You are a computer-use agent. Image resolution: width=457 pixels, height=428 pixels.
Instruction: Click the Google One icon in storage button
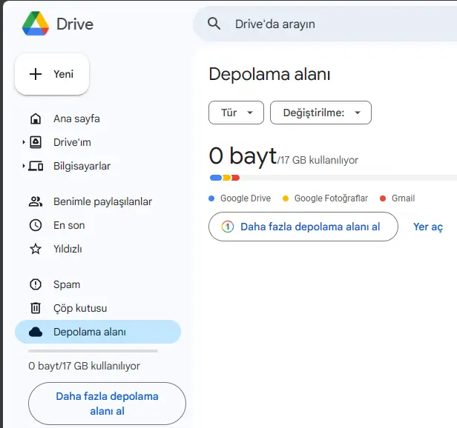(228, 227)
